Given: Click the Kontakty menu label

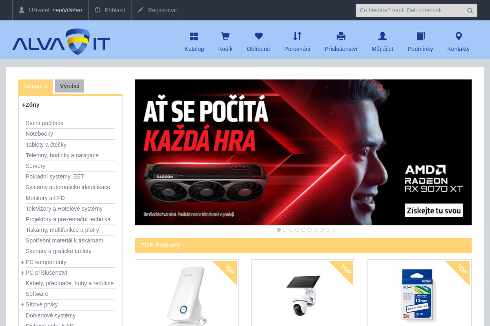Looking at the screenshot, I should (458, 49).
